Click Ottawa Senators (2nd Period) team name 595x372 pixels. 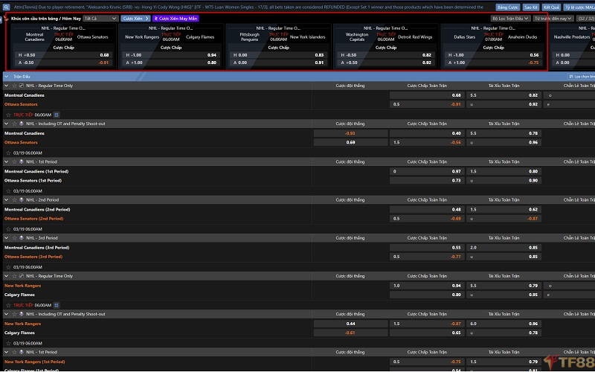33,219
